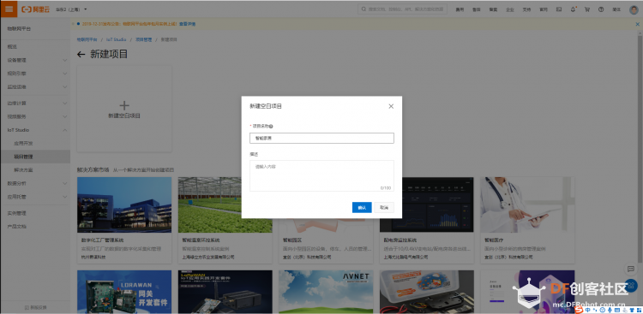The image size is (643, 314).
Task: Open 备案 in the top navigation
Action: click(x=493, y=9)
